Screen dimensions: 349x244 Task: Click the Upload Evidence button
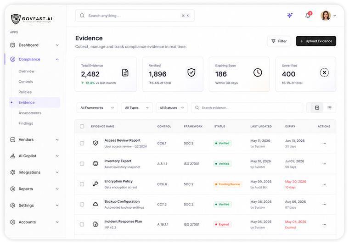pyautogui.click(x=316, y=41)
